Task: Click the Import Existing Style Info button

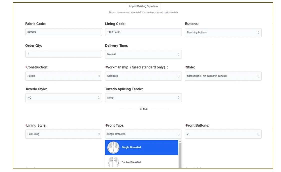Action: 143,6
